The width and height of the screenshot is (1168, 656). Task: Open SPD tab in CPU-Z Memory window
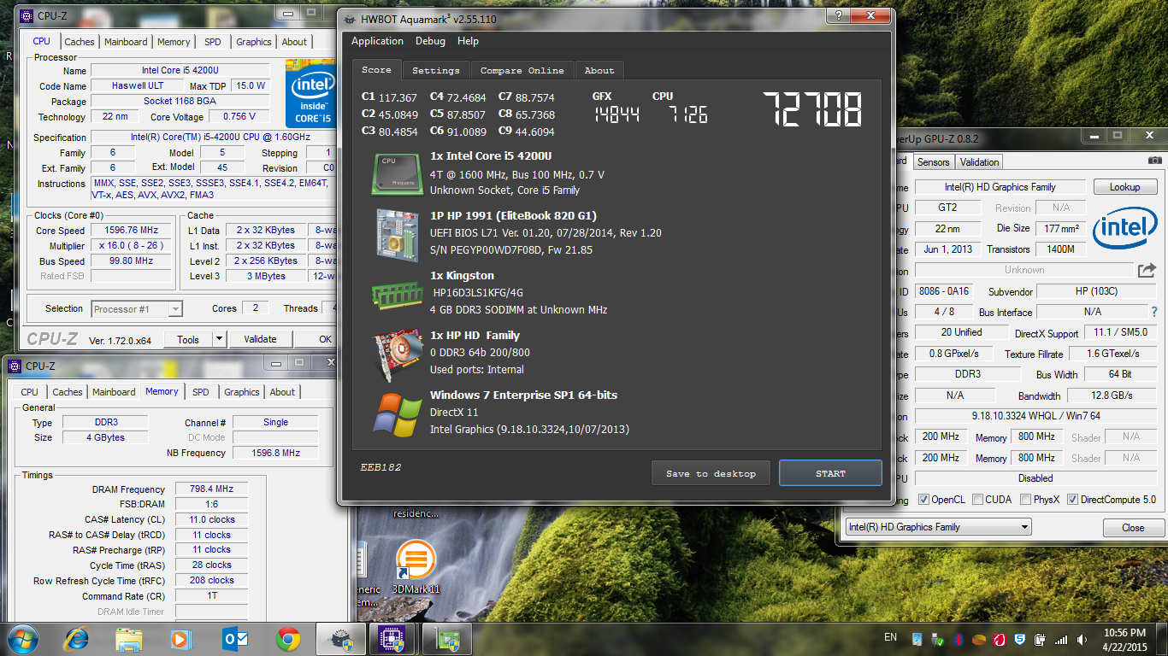[x=200, y=392]
